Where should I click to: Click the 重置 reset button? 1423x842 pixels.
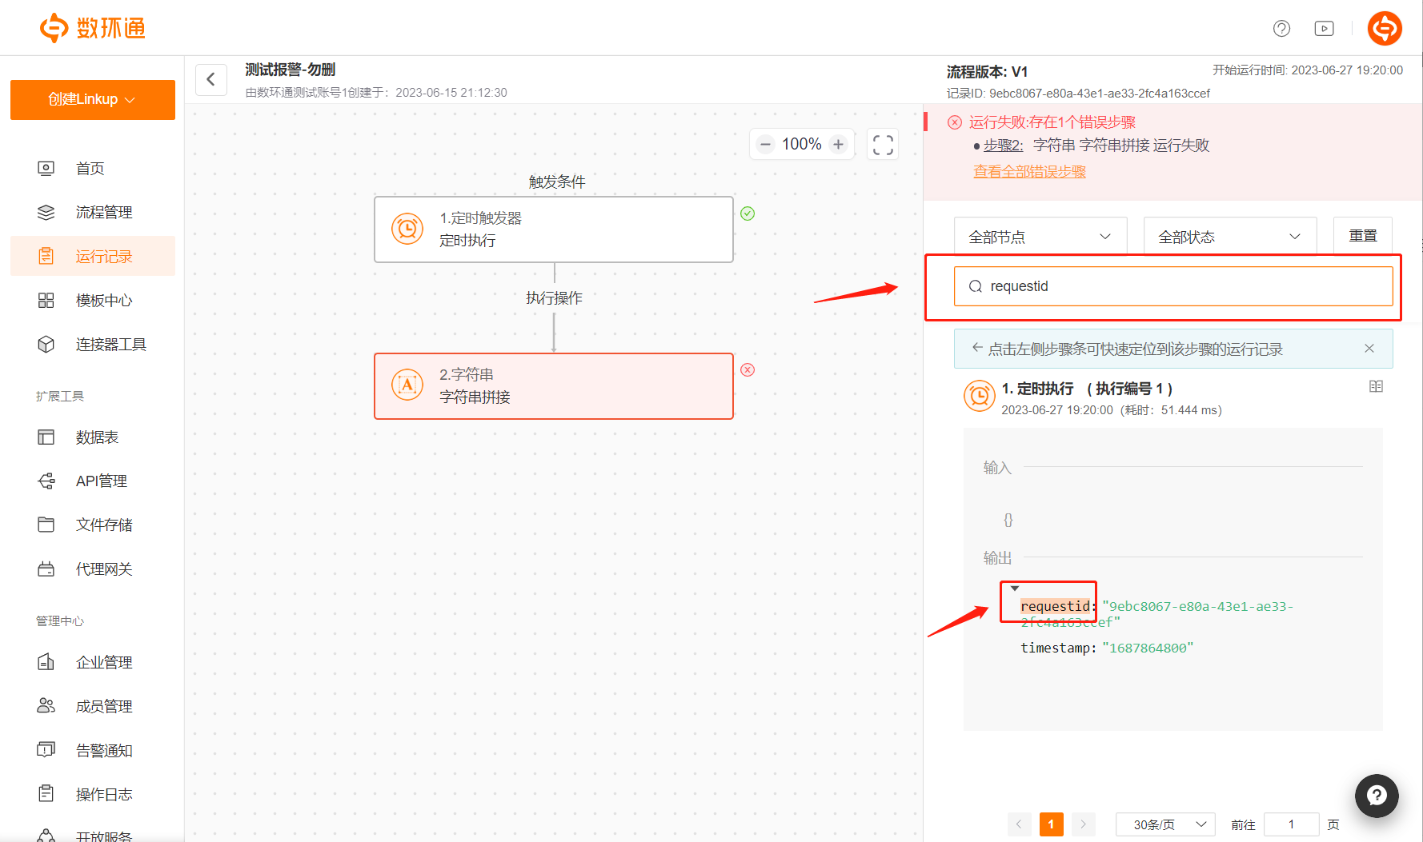[1362, 236]
